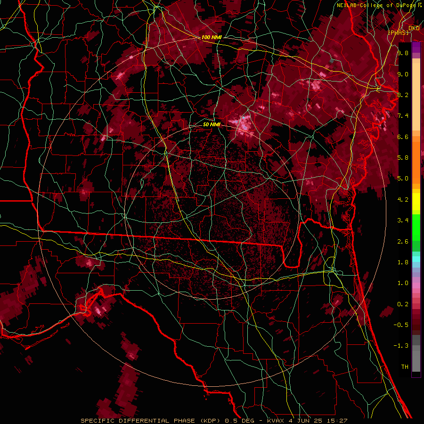
Task: Click the -0.5 value on the color scale
Action: (401, 325)
